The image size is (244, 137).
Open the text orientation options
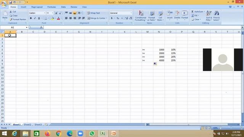(80, 13)
